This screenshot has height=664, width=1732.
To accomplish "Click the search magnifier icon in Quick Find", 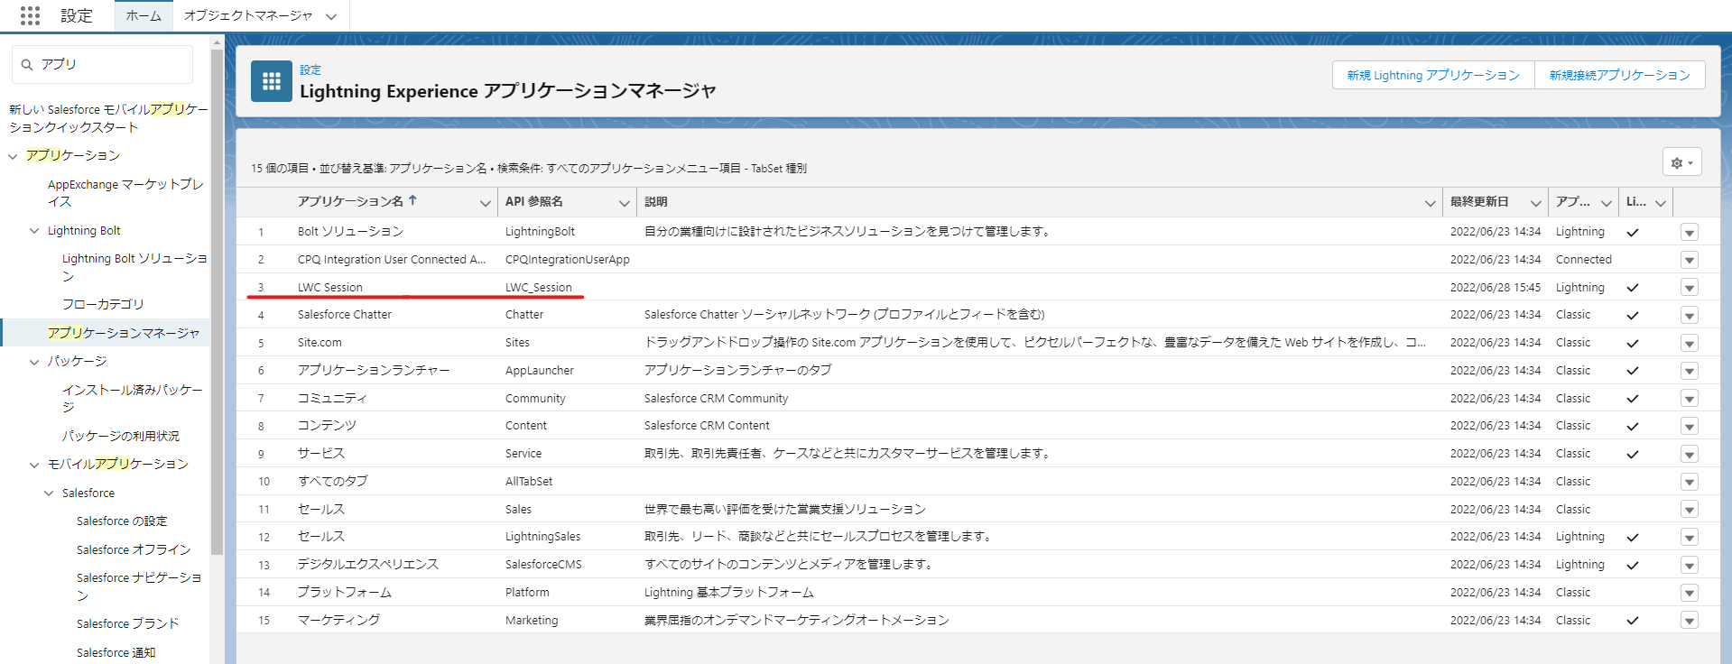I will [27, 65].
